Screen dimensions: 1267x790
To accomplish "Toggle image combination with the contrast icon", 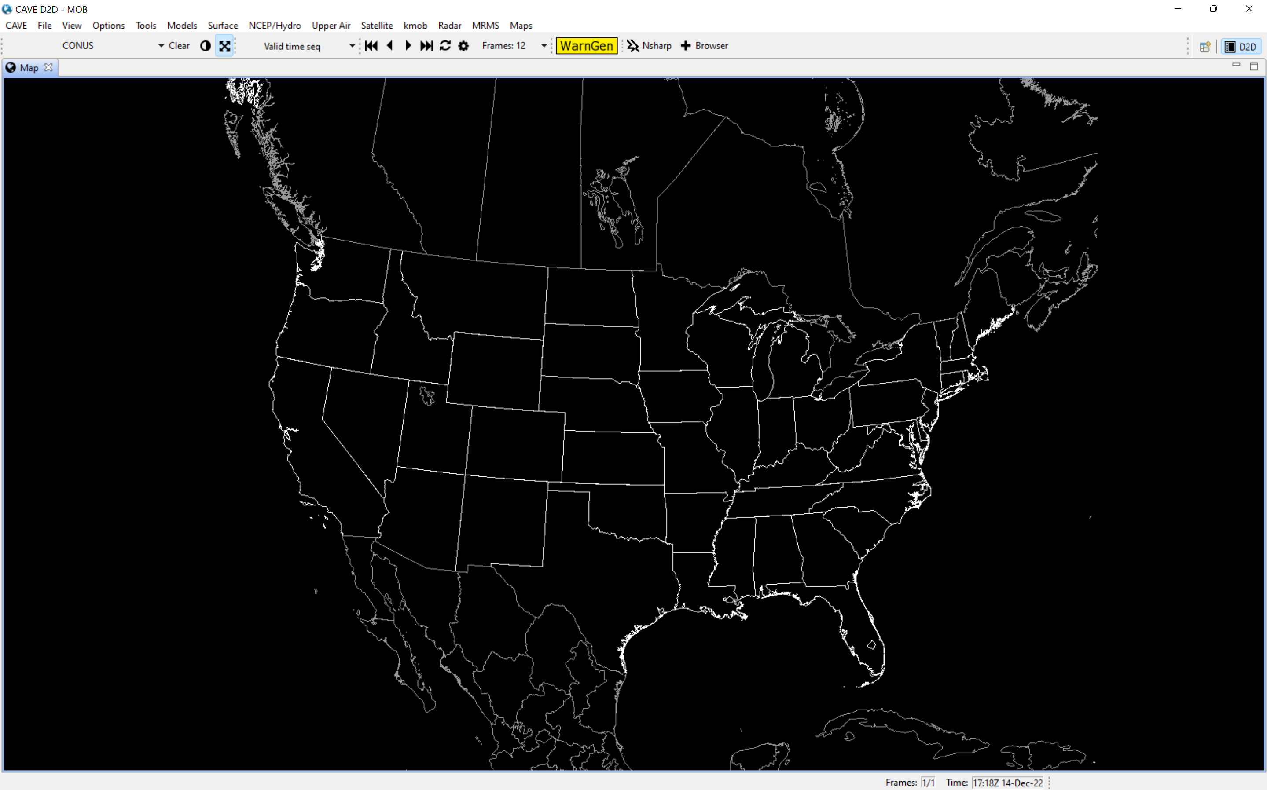I will pyautogui.click(x=205, y=46).
